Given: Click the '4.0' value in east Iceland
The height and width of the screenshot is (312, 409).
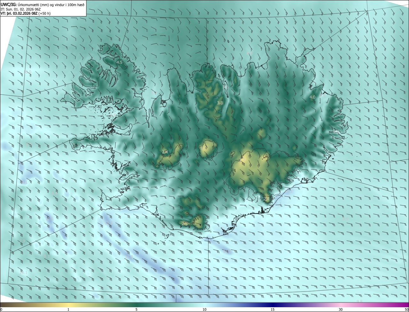Looking at the screenshot, I should click(x=313, y=97).
